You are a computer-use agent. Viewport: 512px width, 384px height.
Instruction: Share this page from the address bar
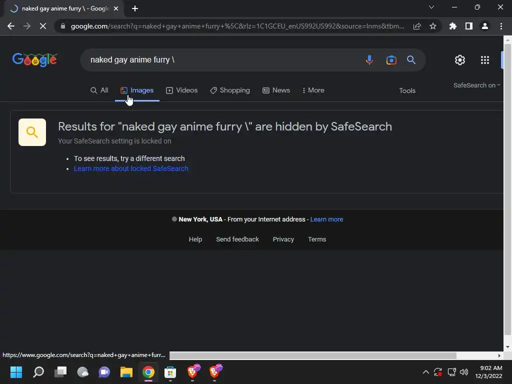pos(417,26)
